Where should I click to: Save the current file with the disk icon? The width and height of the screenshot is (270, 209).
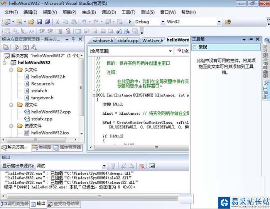[x=39, y=22]
